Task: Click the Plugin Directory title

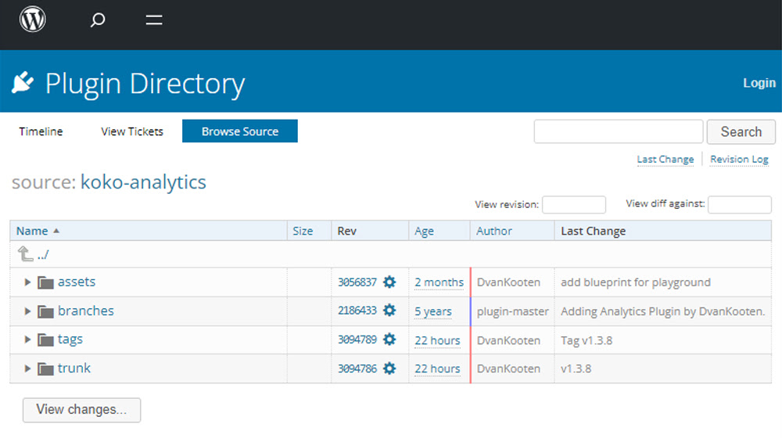Action: 145,84
